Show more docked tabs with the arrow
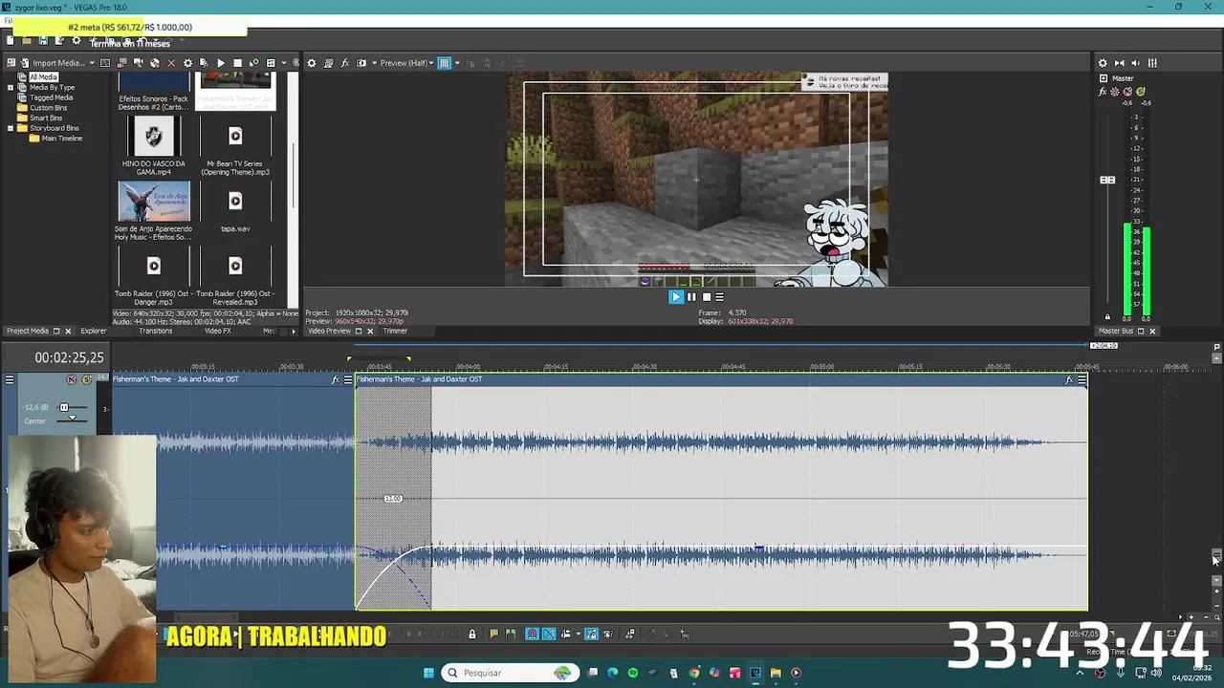 (293, 331)
